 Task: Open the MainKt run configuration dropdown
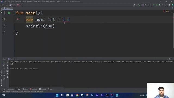pyautogui.click(x=147, y=5)
